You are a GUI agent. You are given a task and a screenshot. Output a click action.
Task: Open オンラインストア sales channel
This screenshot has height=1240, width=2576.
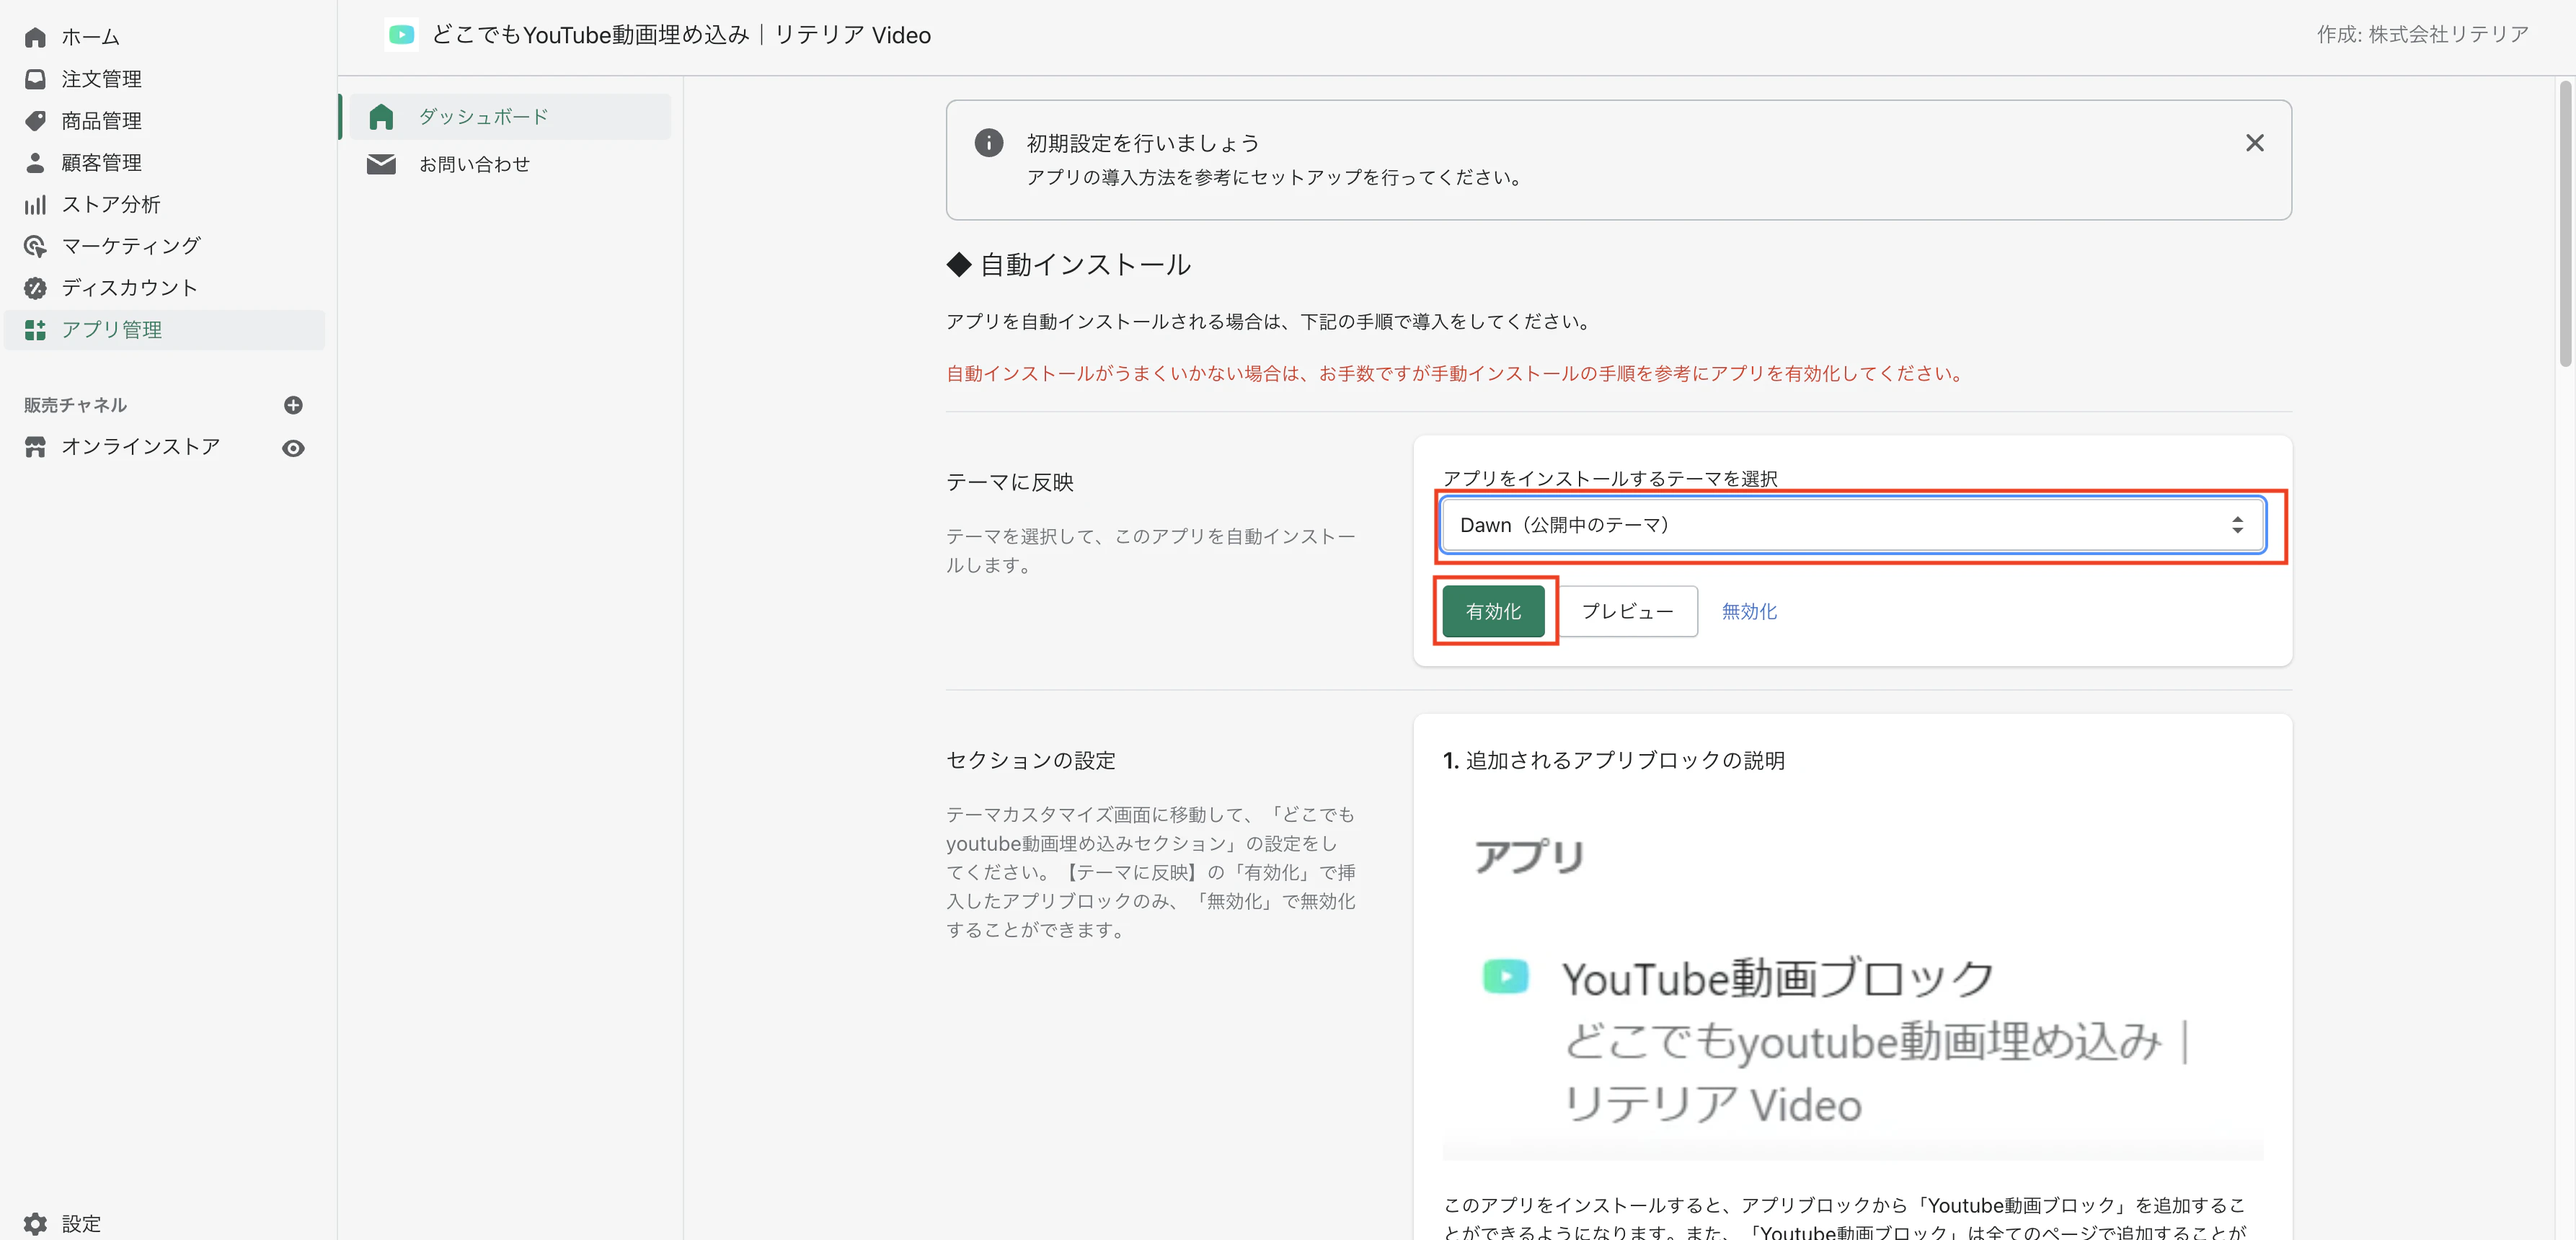point(140,447)
